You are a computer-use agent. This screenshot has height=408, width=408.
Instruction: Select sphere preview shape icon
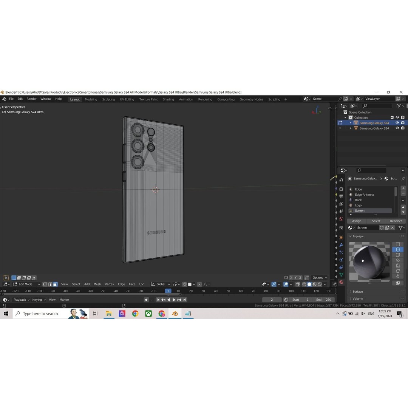(x=398, y=250)
